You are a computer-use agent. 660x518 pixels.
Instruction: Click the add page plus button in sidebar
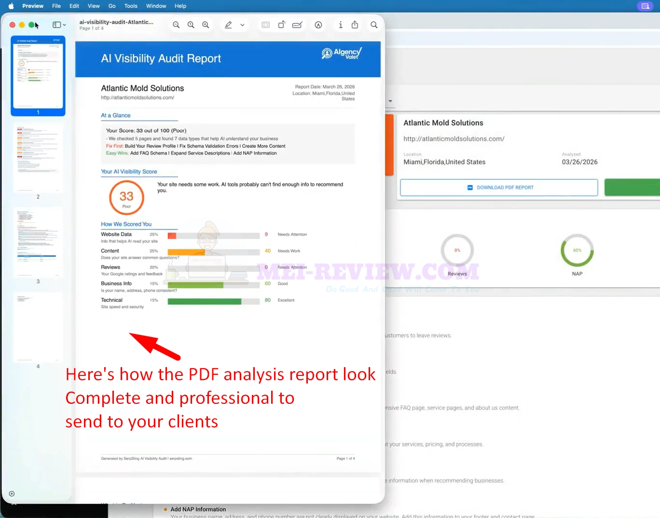(x=12, y=493)
